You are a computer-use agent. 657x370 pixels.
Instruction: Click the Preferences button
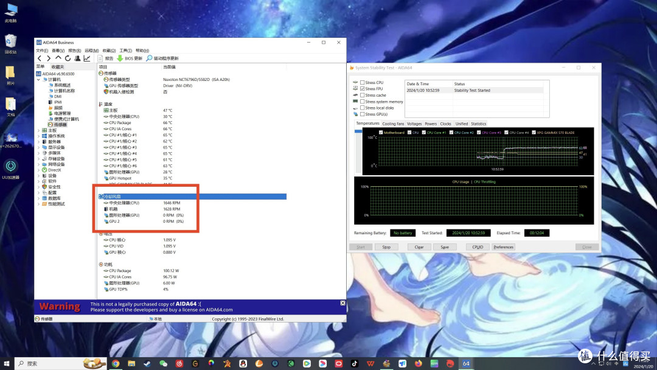pos(503,247)
